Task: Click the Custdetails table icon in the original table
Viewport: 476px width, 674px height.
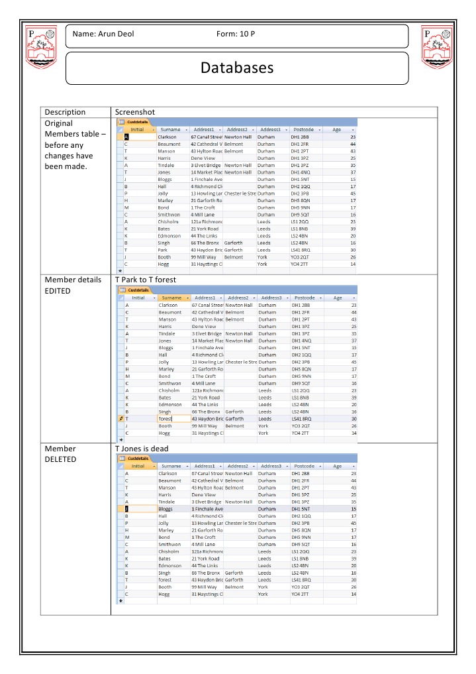Action: point(121,122)
